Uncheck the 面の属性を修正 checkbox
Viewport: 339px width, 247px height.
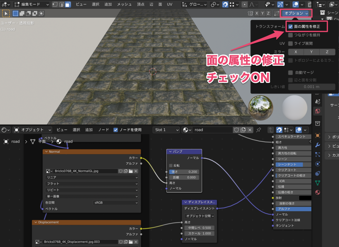click(x=291, y=26)
